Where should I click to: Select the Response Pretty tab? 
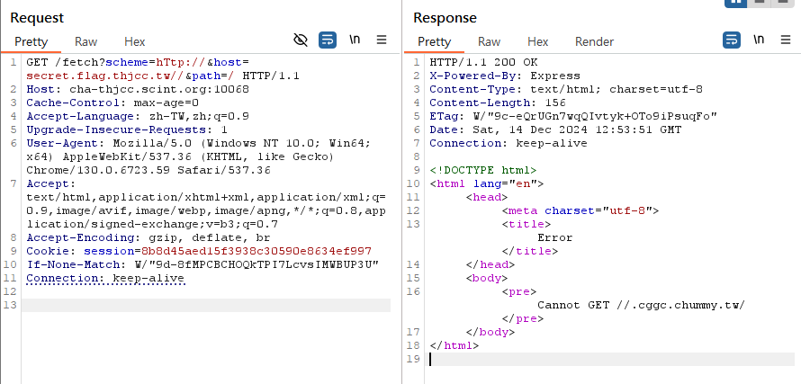click(434, 41)
